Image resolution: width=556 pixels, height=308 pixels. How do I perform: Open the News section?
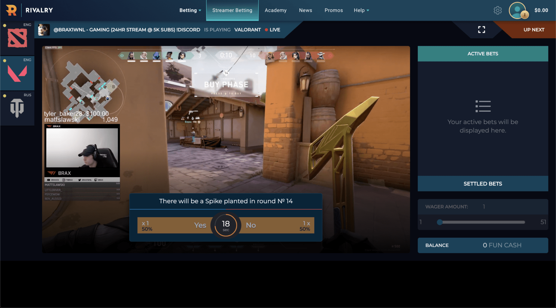click(305, 10)
